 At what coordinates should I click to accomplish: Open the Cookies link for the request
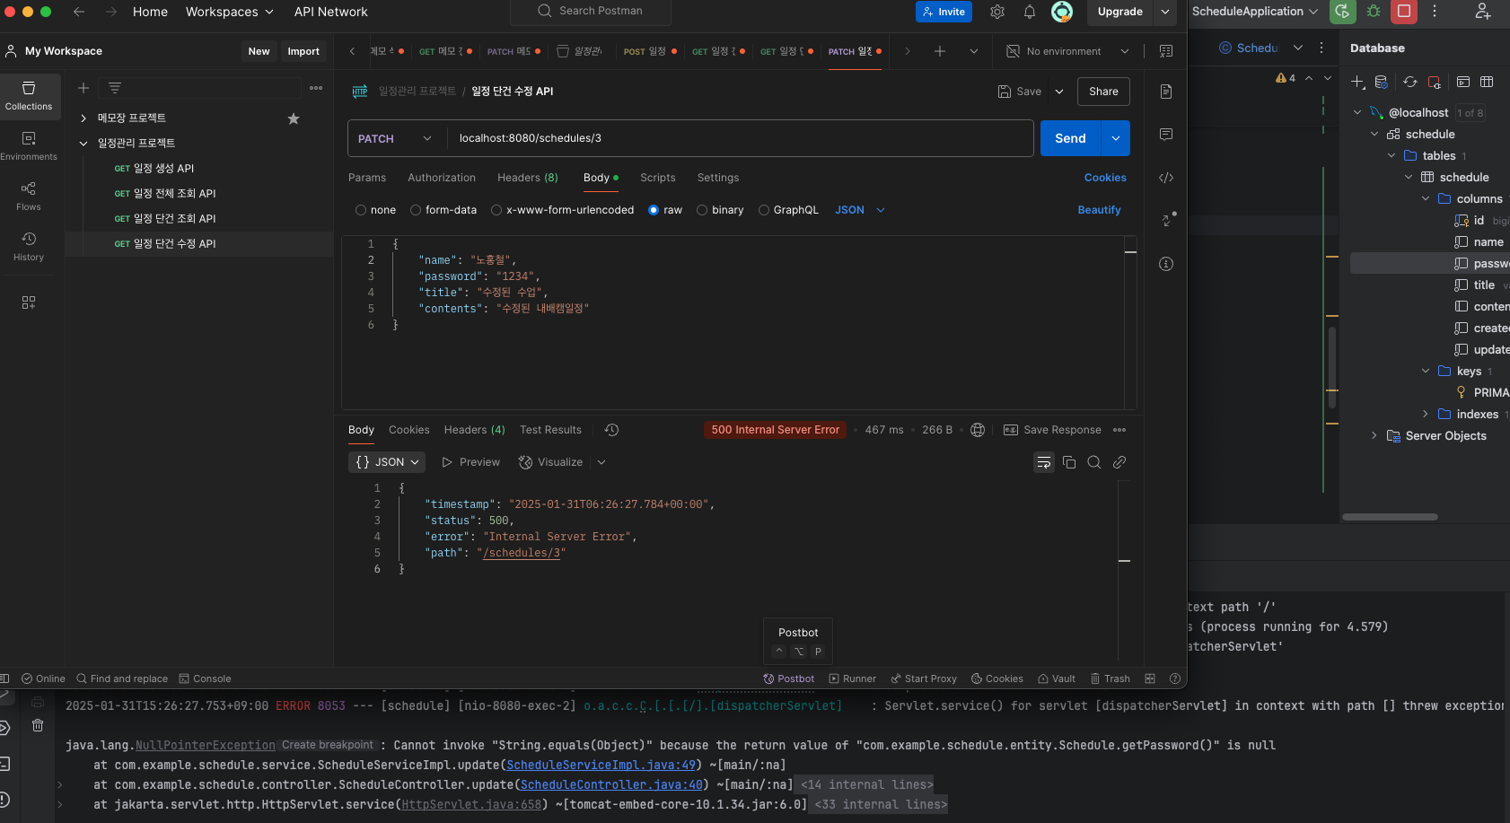click(x=1105, y=178)
